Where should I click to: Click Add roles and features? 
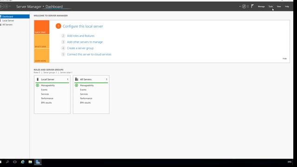(x=81, y=36)
